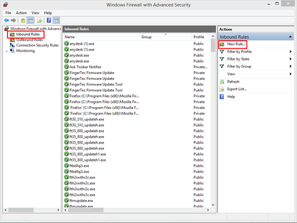This screenshot has height=223, width=297.
Task: Select Connection Security Rules in tree
Action: point(37,46)
